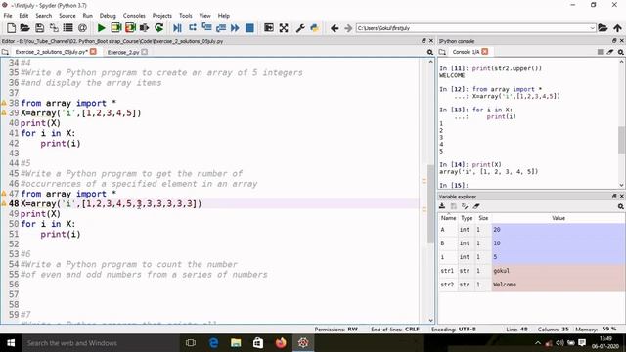This screenshot has height=352, width=626.
Task: Continue debug execution double-arrow icon
Action: pyautogui.click(x=235, y=28)
